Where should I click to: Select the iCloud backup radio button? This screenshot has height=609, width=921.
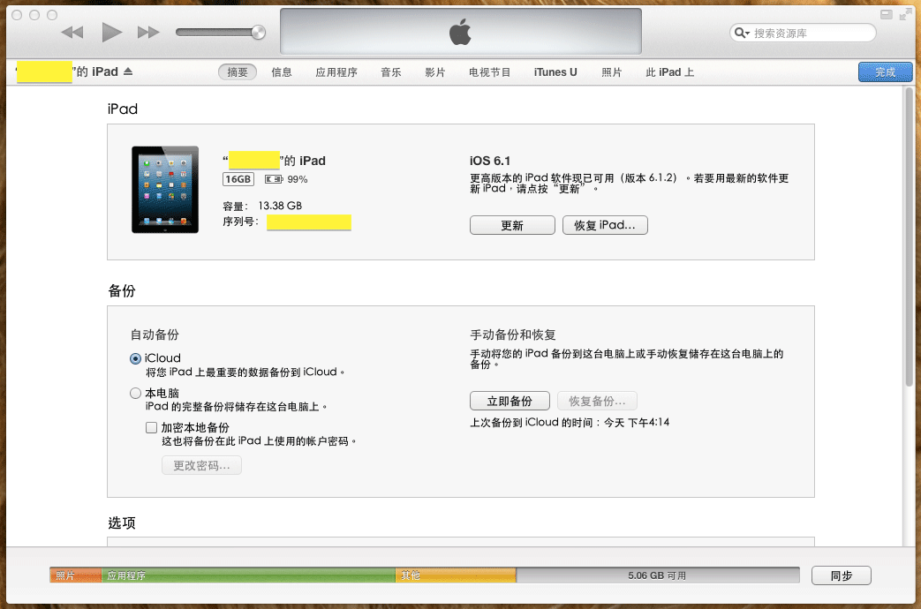[136, 358]
